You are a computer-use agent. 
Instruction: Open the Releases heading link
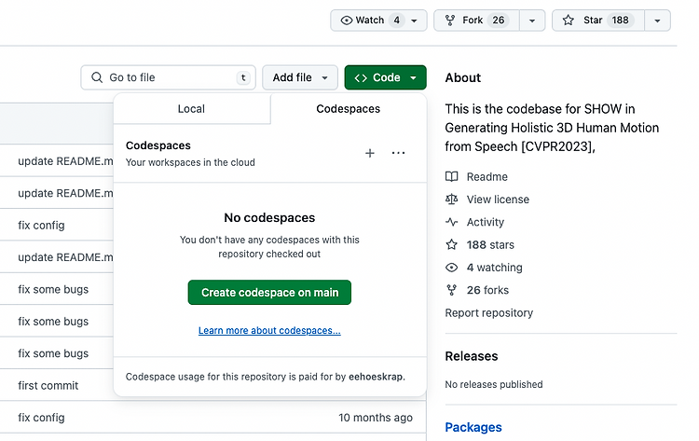472,356
